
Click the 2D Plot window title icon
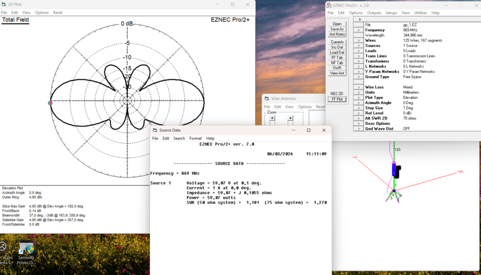(5, 4)
